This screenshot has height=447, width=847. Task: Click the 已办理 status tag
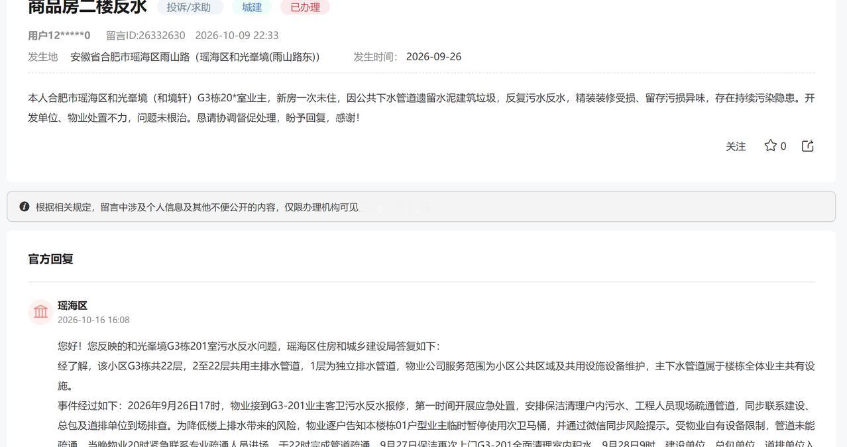coord(305,7)
